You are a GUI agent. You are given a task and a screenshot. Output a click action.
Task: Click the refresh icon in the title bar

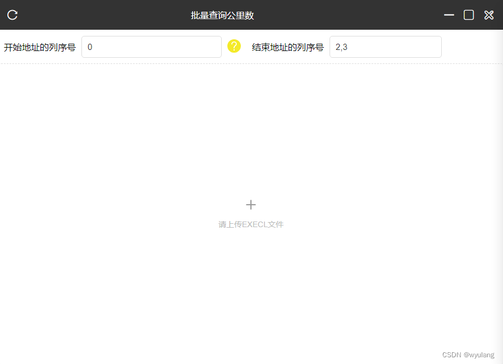12,15
